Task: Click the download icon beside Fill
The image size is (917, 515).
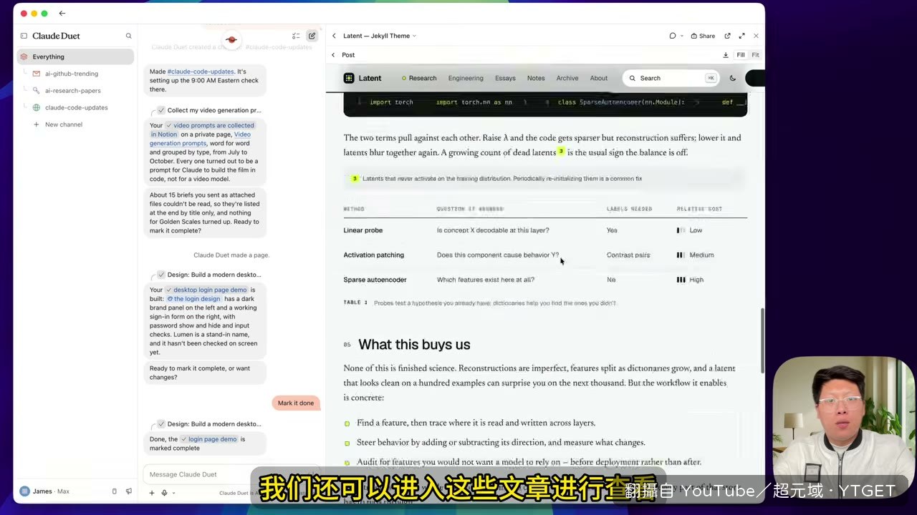Action: [x=726, y=55]
